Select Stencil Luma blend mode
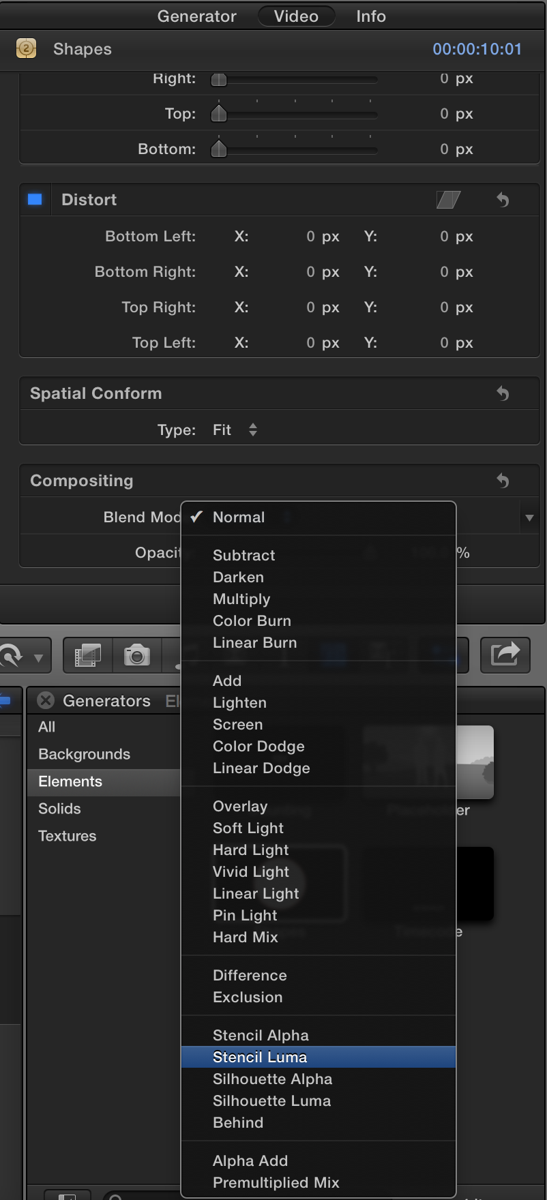 click(x=260, y=1057)
